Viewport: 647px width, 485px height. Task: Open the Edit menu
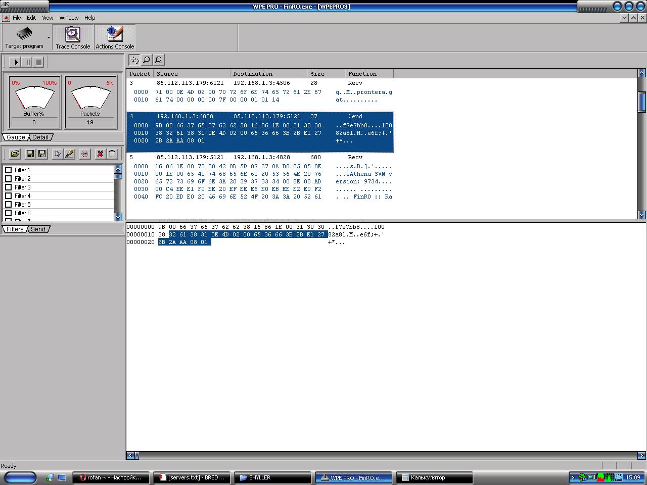tap(31, 18)
